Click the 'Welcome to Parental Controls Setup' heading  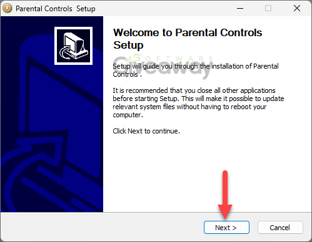click(x=188, y=39)
